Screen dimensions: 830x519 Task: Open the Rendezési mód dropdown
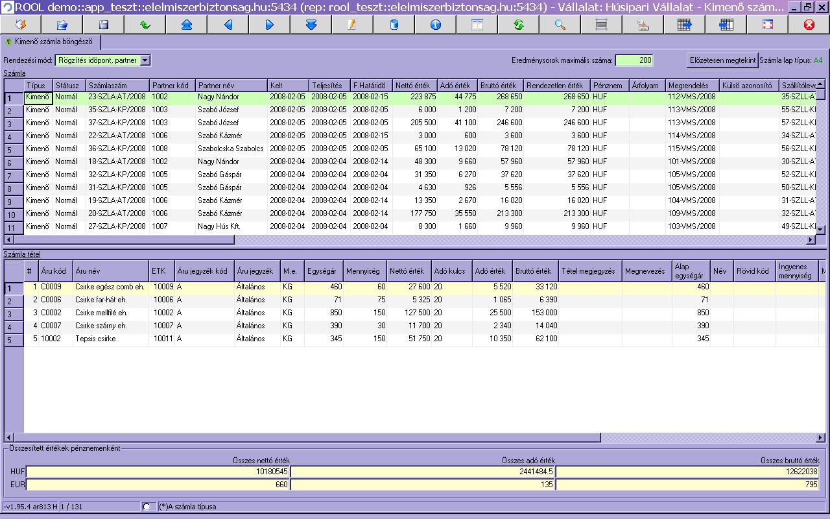click(x=145, y=60)
